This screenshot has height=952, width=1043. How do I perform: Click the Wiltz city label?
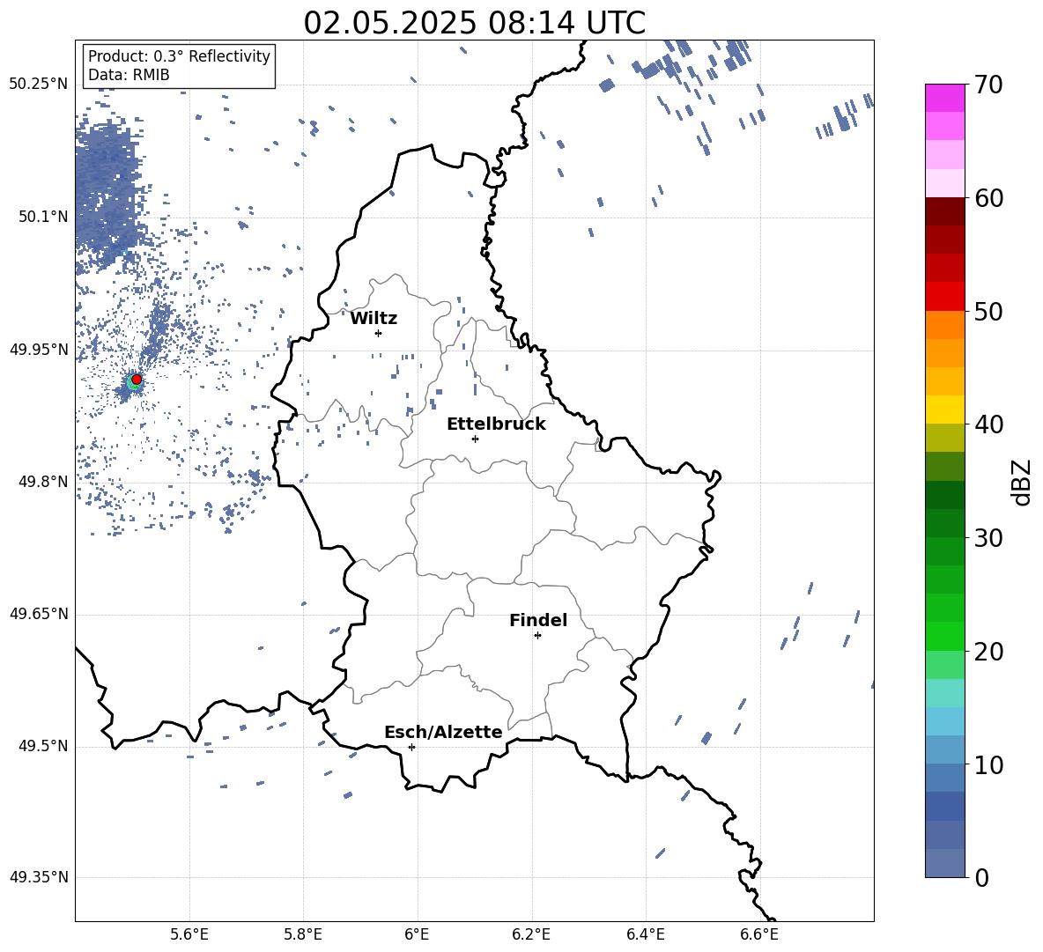pyautogui.click(x=374, y=319)
